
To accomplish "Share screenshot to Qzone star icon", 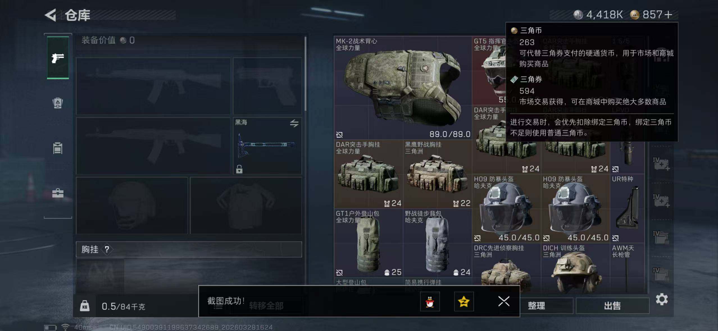I will tap(464, 302).
